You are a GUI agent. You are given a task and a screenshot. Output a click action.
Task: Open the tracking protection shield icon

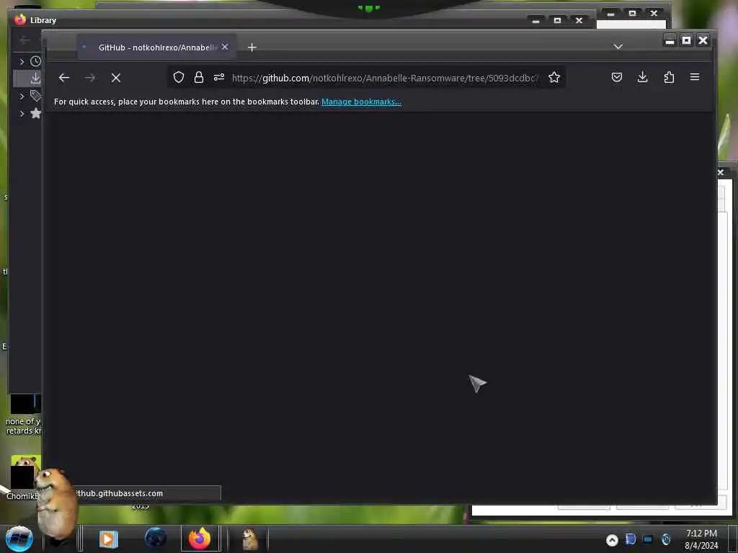coord(179,77)
